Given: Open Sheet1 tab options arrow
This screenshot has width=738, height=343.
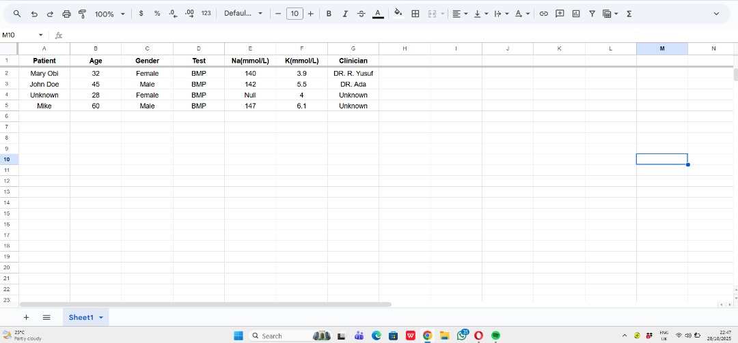Looking at the screenshot, I should 100,318.
